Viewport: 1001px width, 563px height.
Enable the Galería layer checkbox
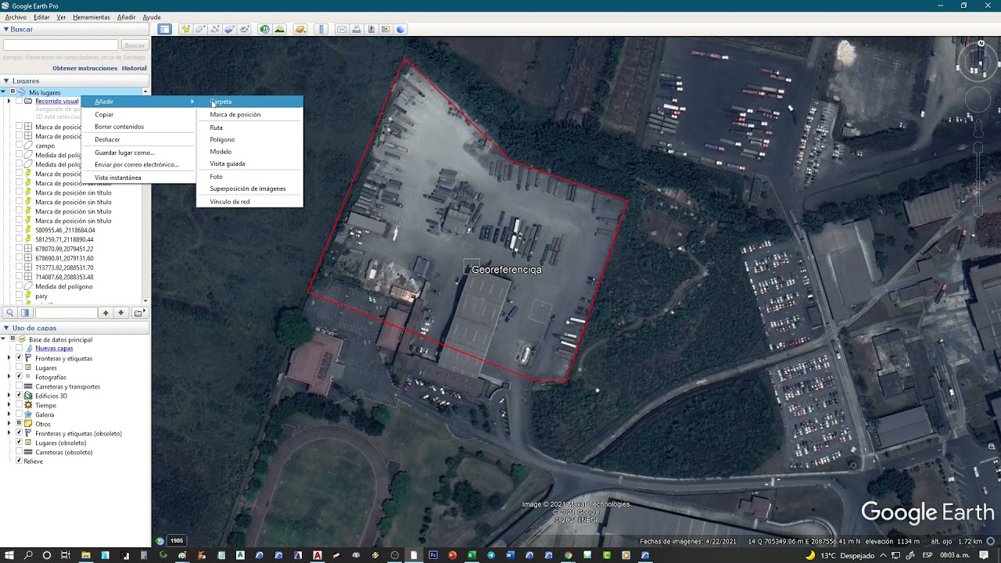click(19, 414)
